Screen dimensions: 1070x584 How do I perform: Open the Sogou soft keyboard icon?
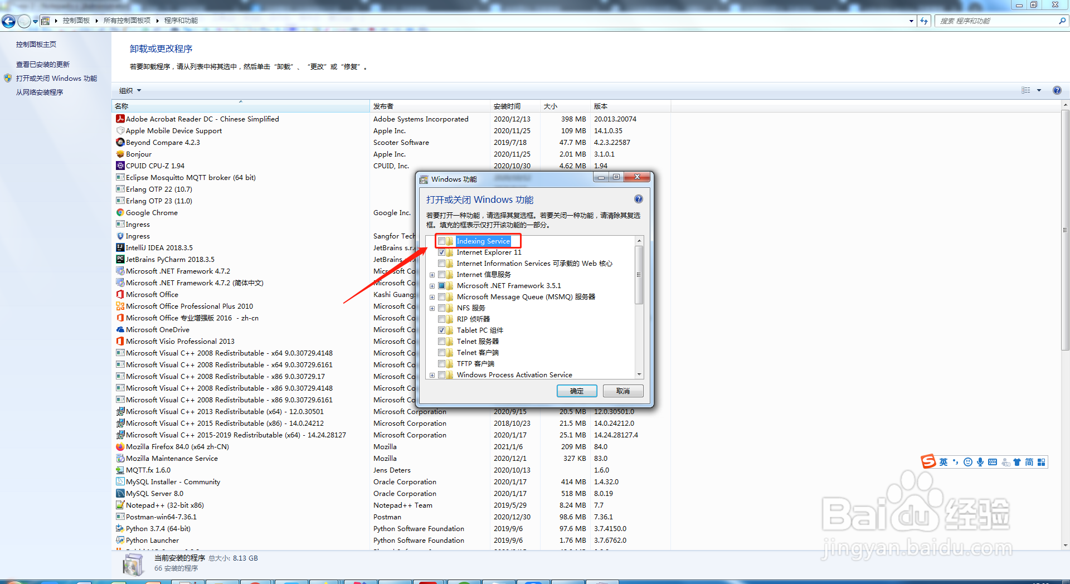point(993,462)
